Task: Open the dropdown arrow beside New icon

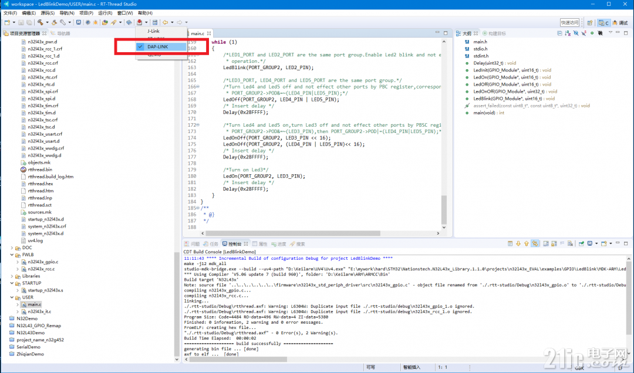Action: 14,22
